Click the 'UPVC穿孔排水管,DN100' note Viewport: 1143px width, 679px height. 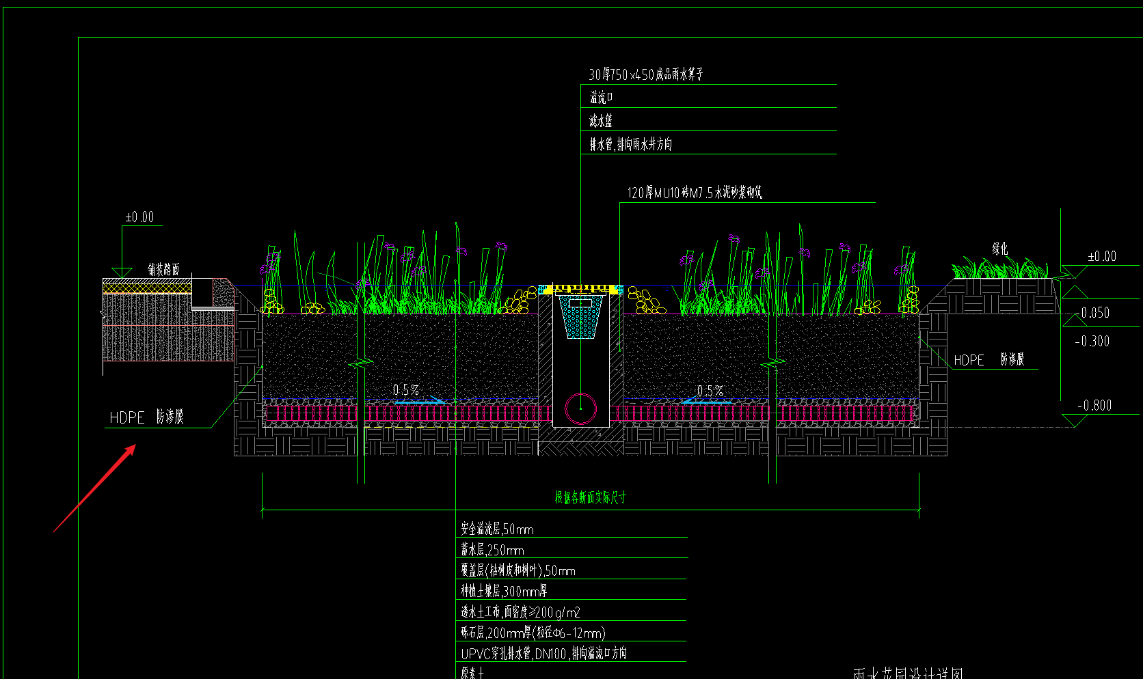pyautogui.click(x=544, y=653)
